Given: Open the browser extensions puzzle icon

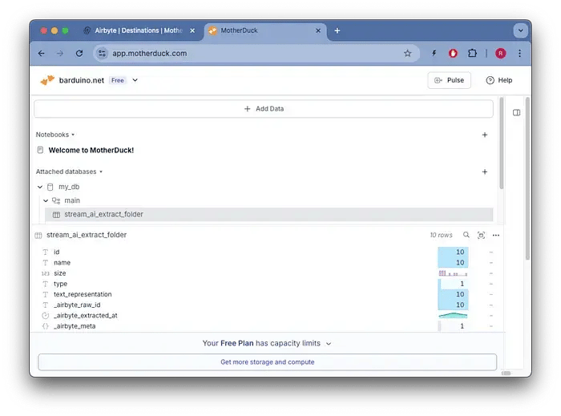Looking at the screenshot, I should pyautogui.click(x=472, y=53).
